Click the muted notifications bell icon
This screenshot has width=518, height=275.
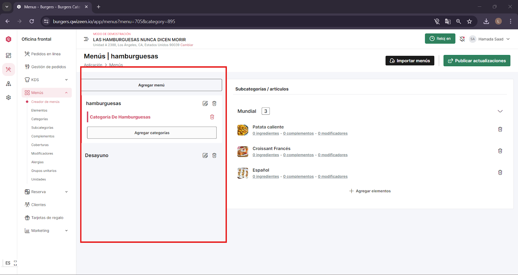click(462, 39)
